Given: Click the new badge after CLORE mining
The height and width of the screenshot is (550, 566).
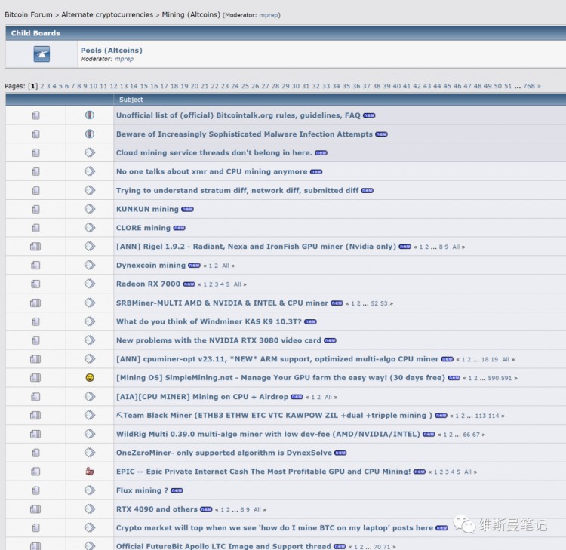Looking at the screenshot, I should point(179,228).
